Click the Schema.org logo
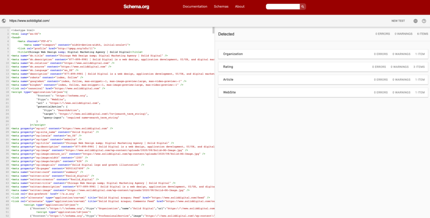 [x=136, y=7]
